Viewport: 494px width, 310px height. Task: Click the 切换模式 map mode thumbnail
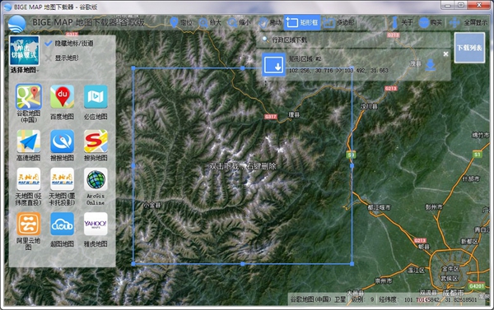pos(24,51)
